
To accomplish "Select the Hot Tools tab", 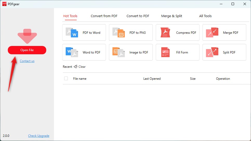I will tap(70, 16).
